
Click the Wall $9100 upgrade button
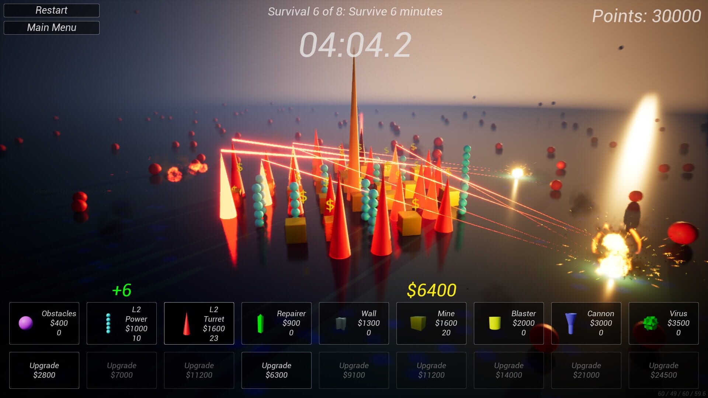point(354,370)
